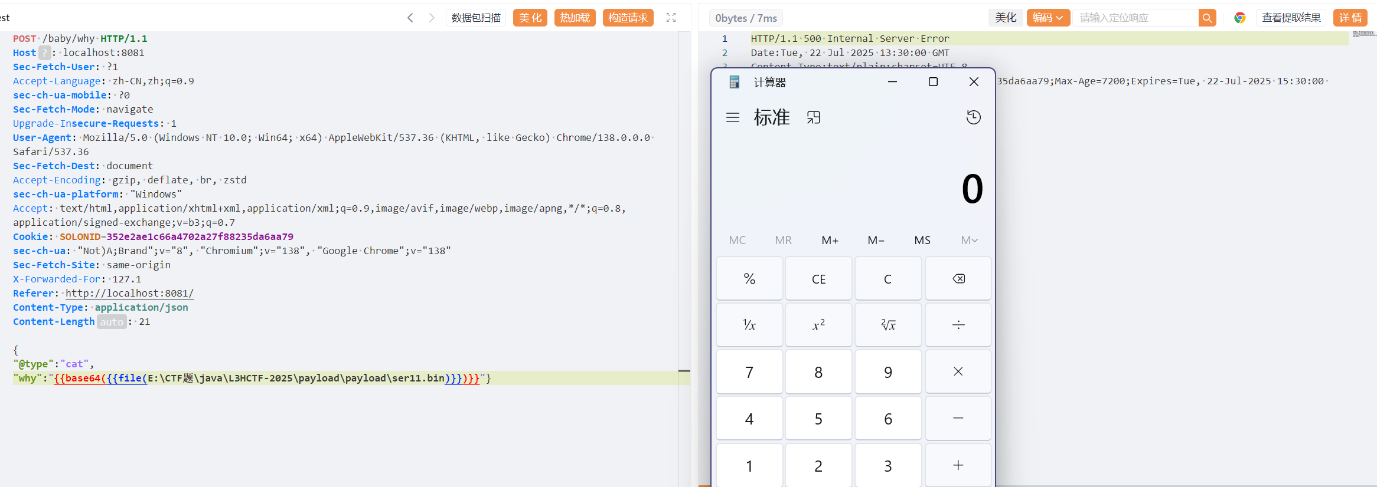Click the "@type":"cat" JSON line
The width and height of the screenshot is (1377, 487).
[x=54, y=364]
